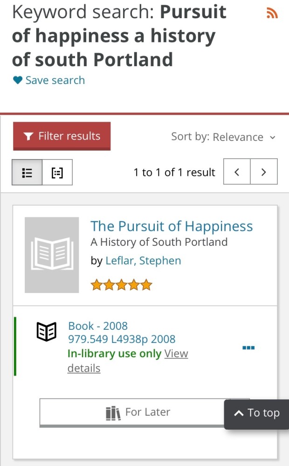Switch to list view layout
Screen dimensions: 289x466
pos(27,173)
